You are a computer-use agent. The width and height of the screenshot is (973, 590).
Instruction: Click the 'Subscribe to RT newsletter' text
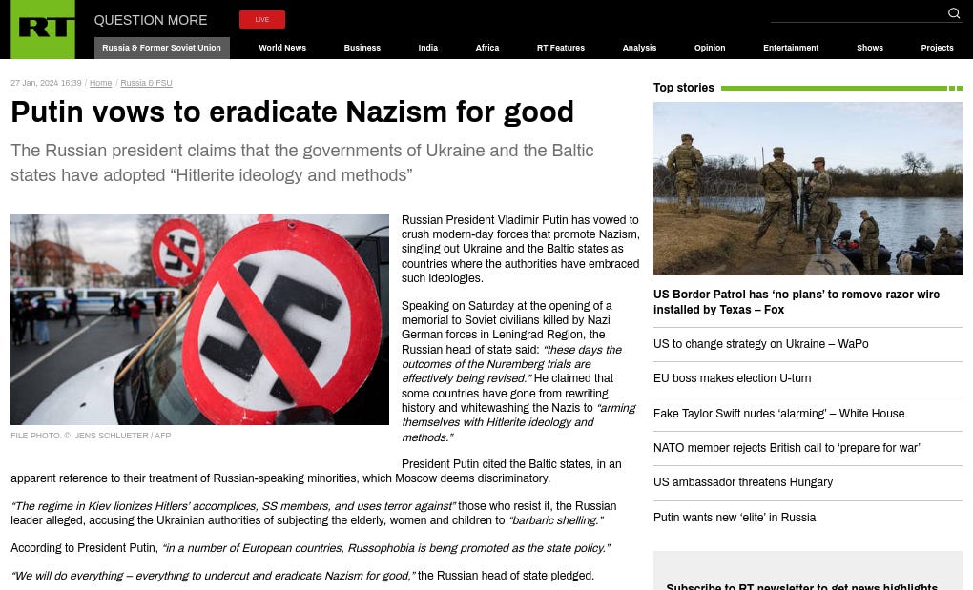tap(801, 585)
